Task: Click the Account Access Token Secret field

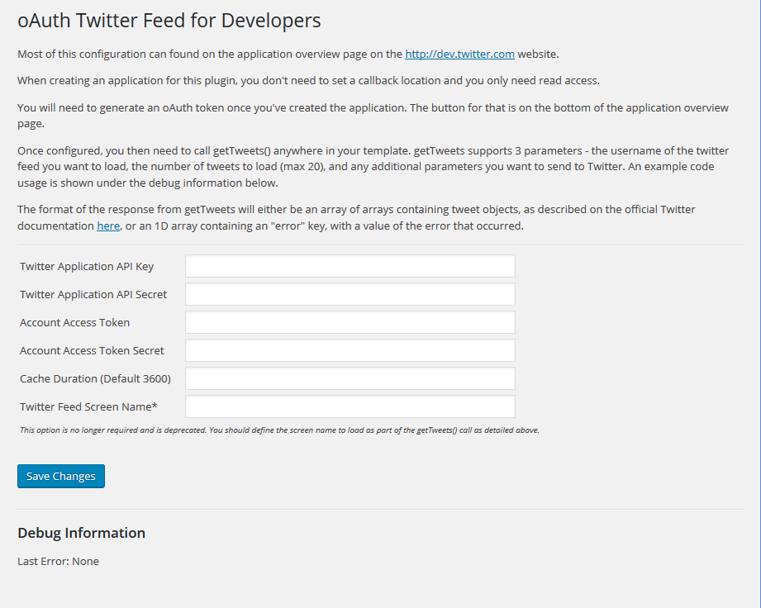Action: coord(350,351)
